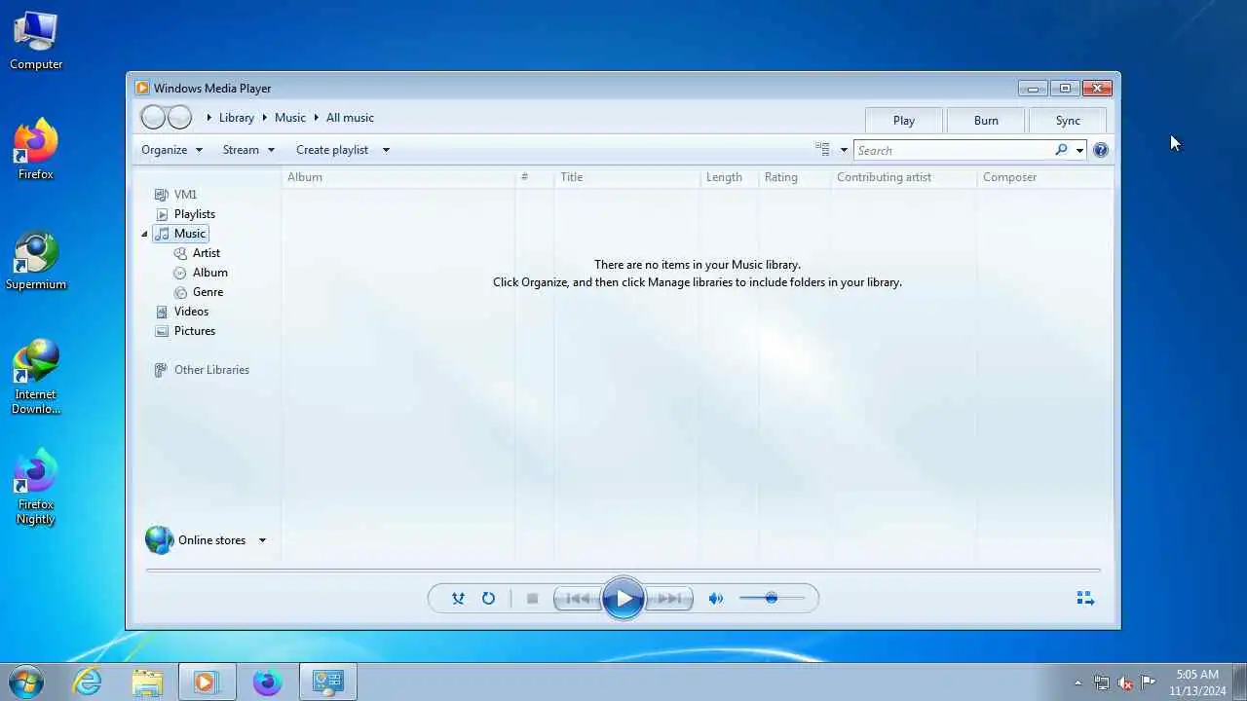The height and width of the screenshot is (701, 1247).
Task: Select Music in navigation pane
Action: click(180, 234)
